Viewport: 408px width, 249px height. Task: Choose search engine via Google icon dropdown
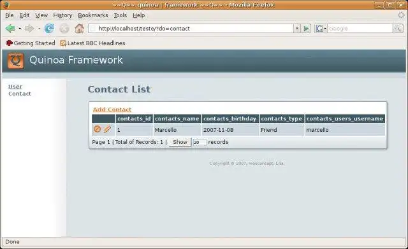321,28
